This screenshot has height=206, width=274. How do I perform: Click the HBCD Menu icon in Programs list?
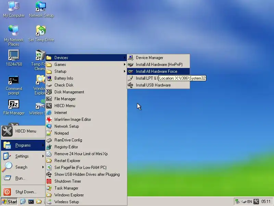click(x=49, y=106)
